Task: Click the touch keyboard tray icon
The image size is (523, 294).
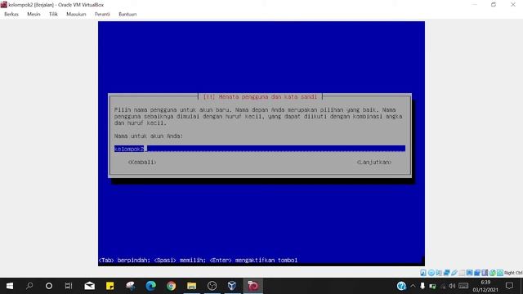Action: click(463, 286)
